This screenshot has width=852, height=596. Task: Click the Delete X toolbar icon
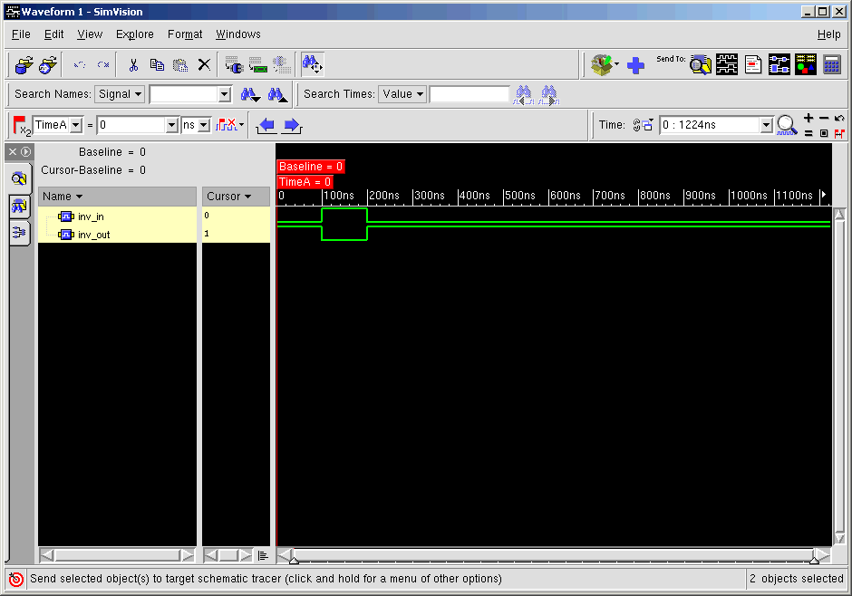pos(204,65)
